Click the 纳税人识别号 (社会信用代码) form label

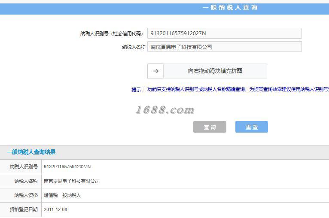112,33
